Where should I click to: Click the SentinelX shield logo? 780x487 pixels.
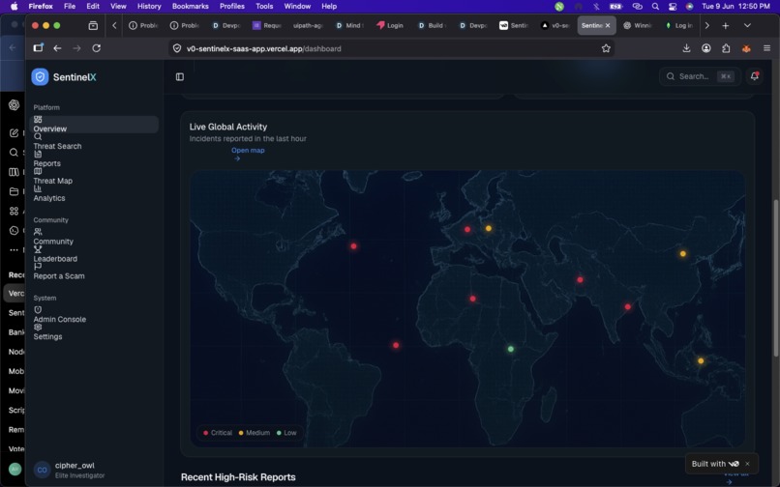point(40,77)
